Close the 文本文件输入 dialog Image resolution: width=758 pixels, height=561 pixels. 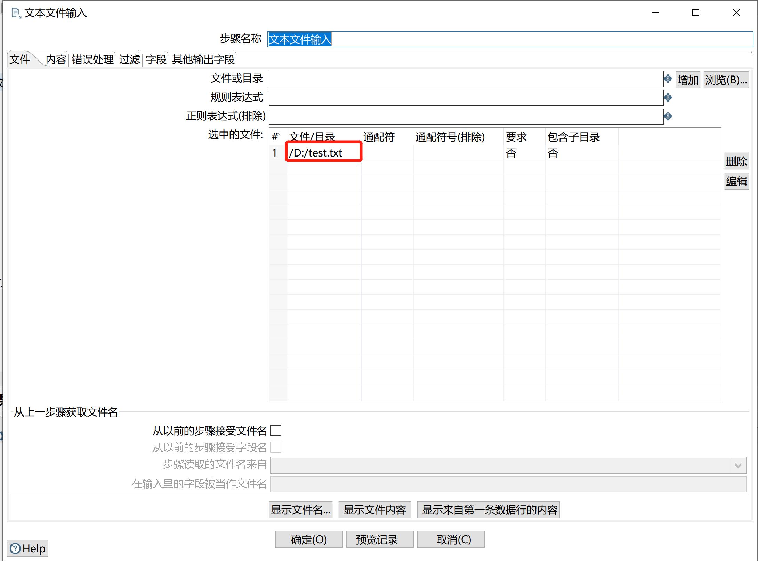point(736,13)
